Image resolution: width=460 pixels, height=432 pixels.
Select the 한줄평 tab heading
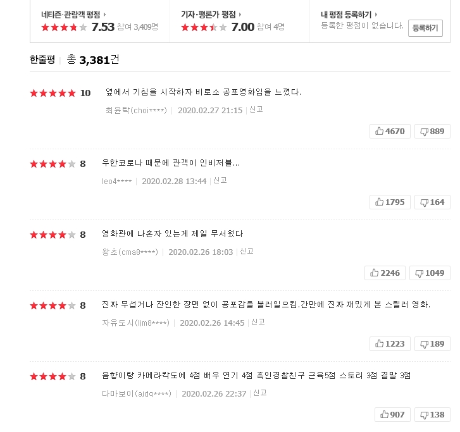click(42, 60)
